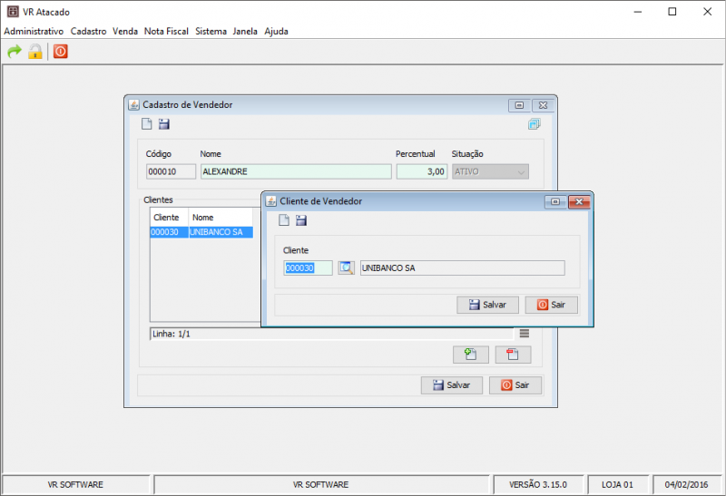The image size is (726, 496).
Task: Close the Cadastro de Vendedor window
Action: click(x=543, y=105)
